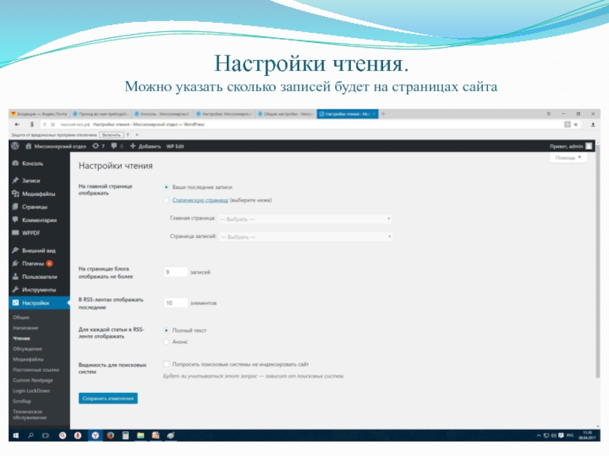Switch to Приход во имя tab
The height and width of the screenshot is (456, 609).
pos(101,113)
